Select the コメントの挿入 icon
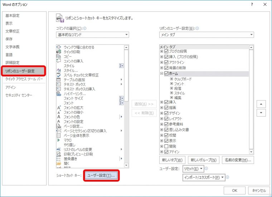This screenshot has width=272, height=197. tap(59, 61)
